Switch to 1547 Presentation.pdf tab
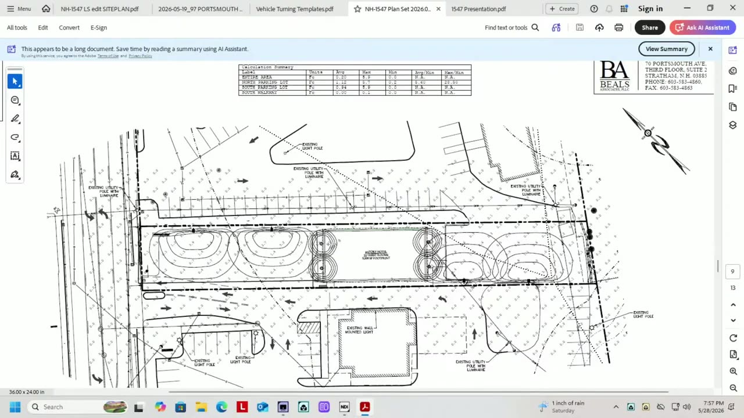744x418 pixels. (478, 9)
